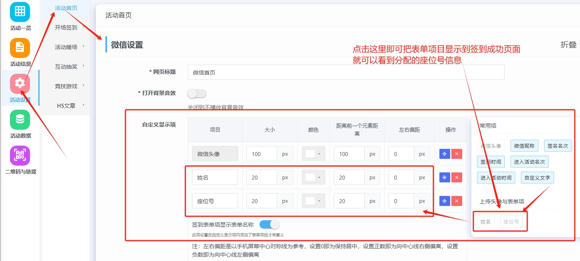
Task: Click the blue move icon for 微信头像 row
Action: [444, 154]
